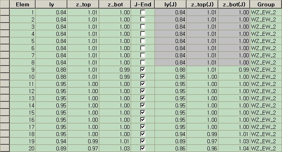Viewport: 282px width, 152px height.
Task: Select the Group cell of element 1
Action: [266, 12]
